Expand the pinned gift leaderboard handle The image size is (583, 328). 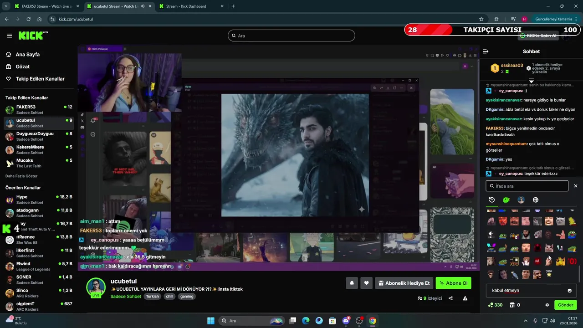[531, 81]
